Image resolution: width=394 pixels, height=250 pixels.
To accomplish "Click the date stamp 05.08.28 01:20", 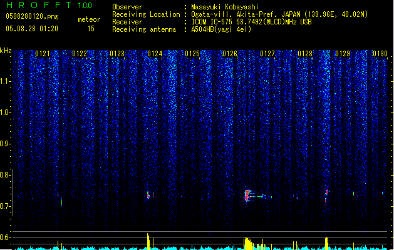I will [x=32, y=29].
